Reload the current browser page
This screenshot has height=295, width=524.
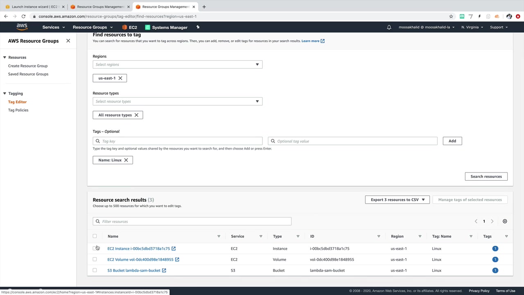coord(23,16)
